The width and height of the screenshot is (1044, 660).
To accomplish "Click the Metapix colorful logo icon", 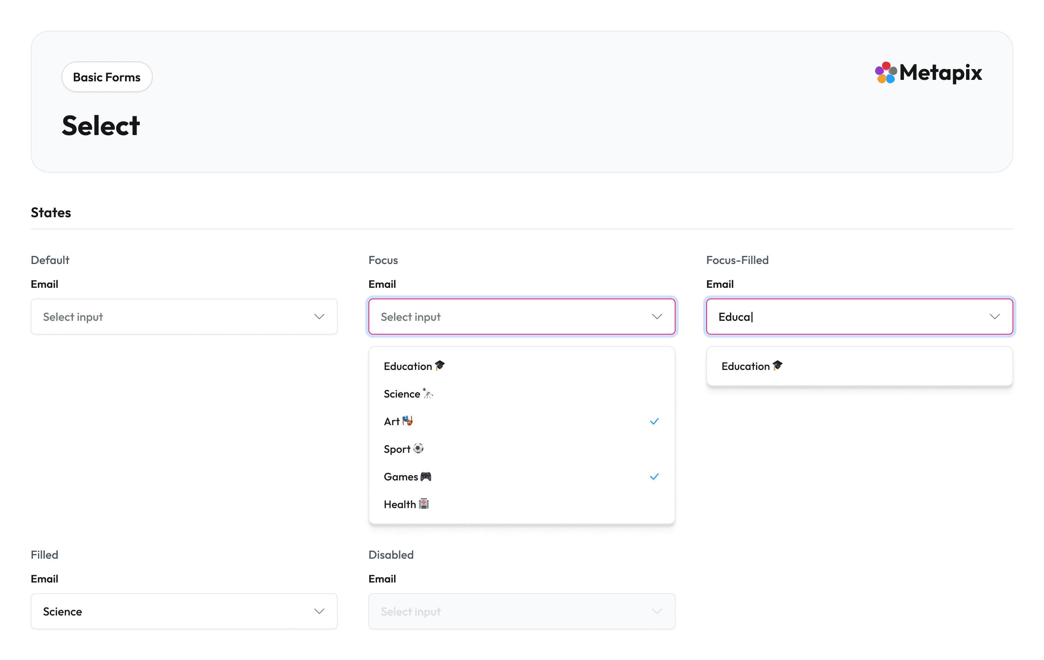I will tap(886, 73).
